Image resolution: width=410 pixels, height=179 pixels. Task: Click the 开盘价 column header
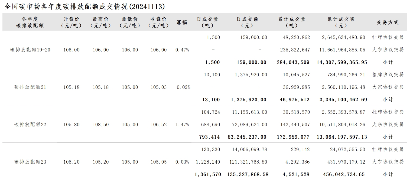click(71, 22)
